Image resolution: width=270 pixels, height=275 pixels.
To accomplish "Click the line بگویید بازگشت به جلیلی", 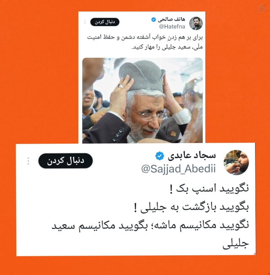I will [x=191, y=207].
